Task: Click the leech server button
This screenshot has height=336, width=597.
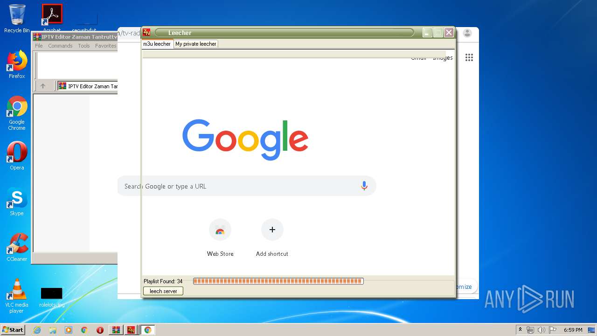Action: 163,291
